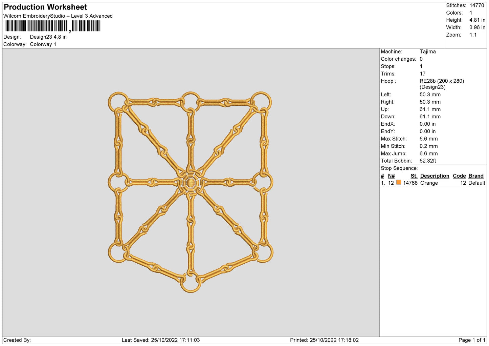Click the Page 1 of 1 indicator
489x346 pixels.
tap(472, 340)
